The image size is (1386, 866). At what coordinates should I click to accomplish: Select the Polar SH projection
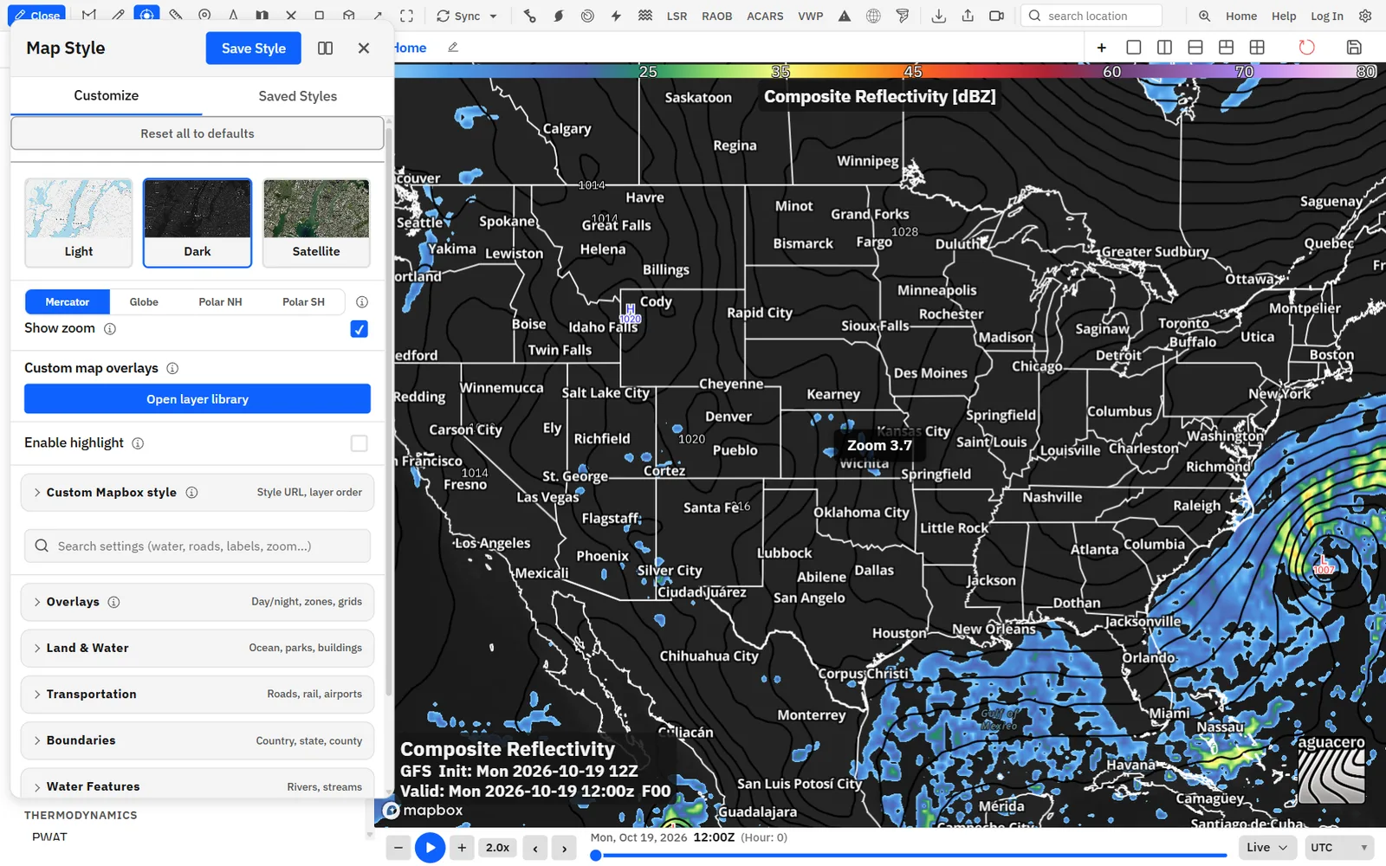tap(303, 301)
